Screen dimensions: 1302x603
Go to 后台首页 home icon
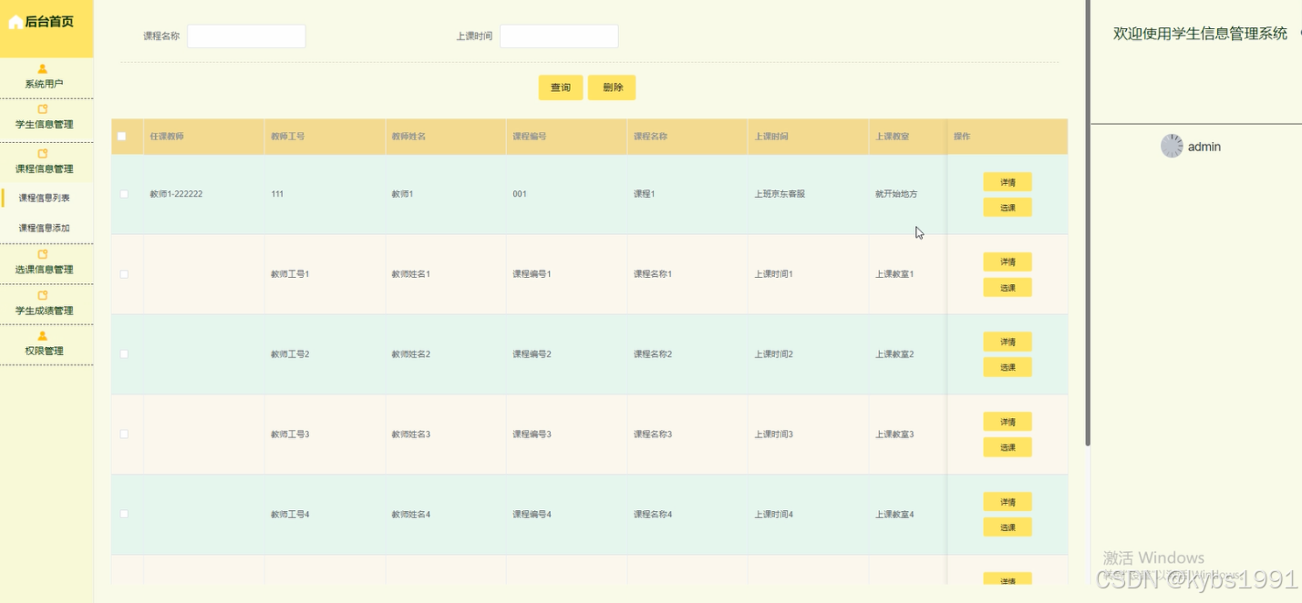(15, 23)
